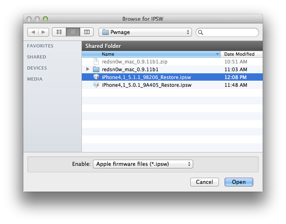This screenshot has width=286, height=224.
Task: Select iPhone4,1_5.1.1_9B206_Restore.ipsw file name
Action: tap(146, 77)
